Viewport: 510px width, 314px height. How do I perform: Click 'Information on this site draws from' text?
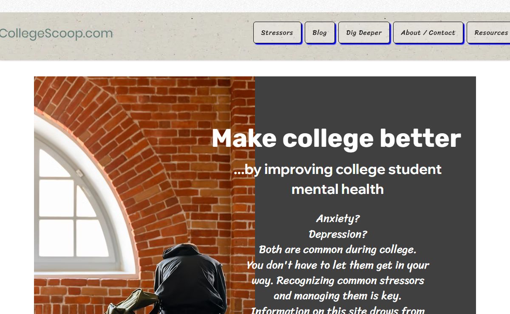click(337, 310)
